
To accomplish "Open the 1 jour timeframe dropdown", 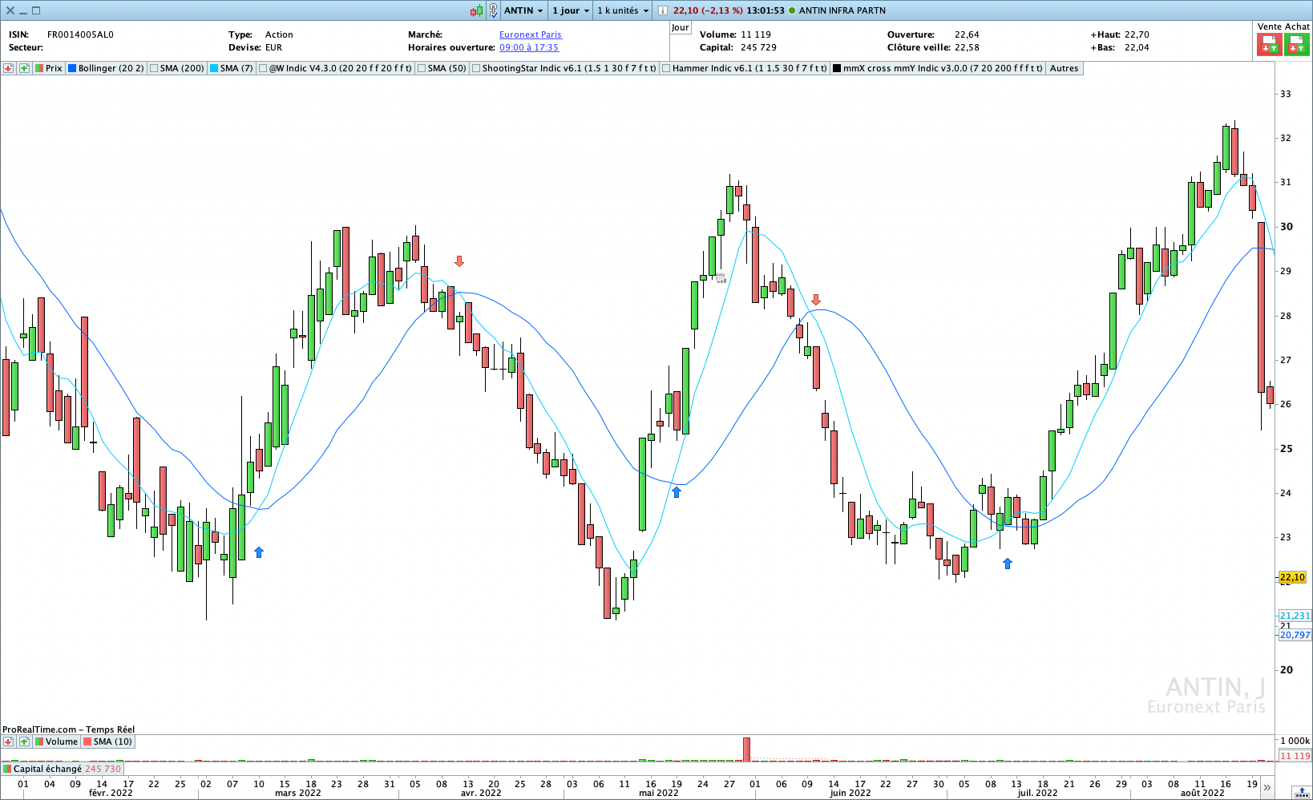I will (x=571, y=10).
